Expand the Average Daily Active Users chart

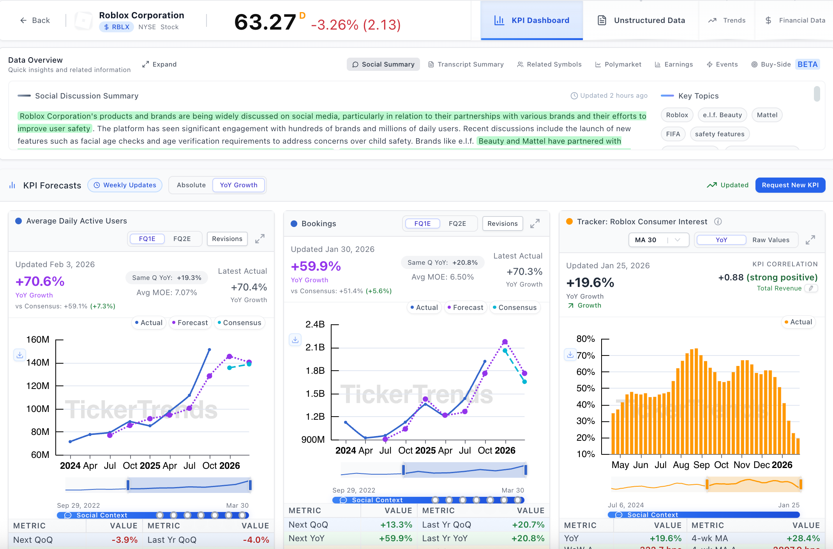(x=260, y=239)
